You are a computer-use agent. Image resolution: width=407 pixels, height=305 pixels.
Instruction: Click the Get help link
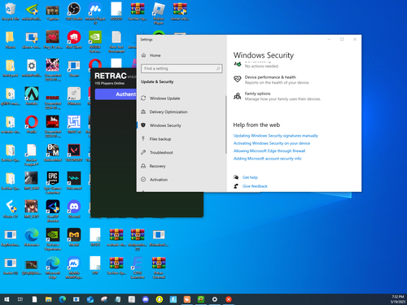tap(250, 177)
